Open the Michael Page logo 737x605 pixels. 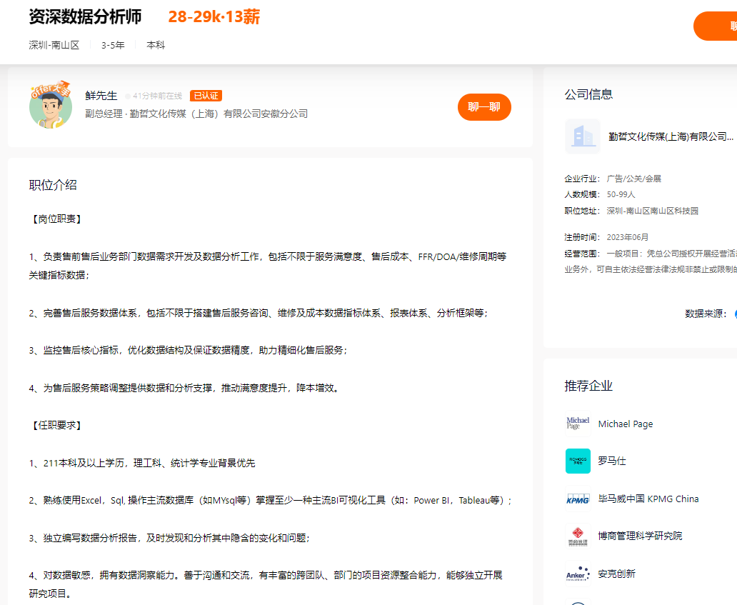pos(578,424)
